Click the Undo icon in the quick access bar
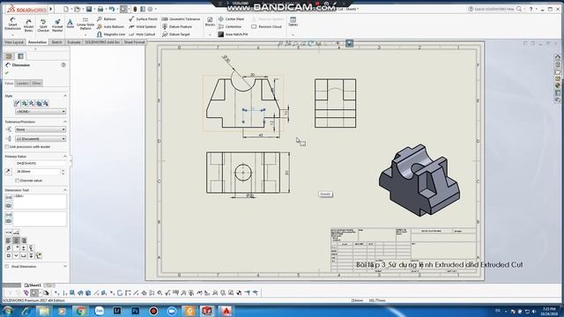564x317 pixels. (112, 9)
